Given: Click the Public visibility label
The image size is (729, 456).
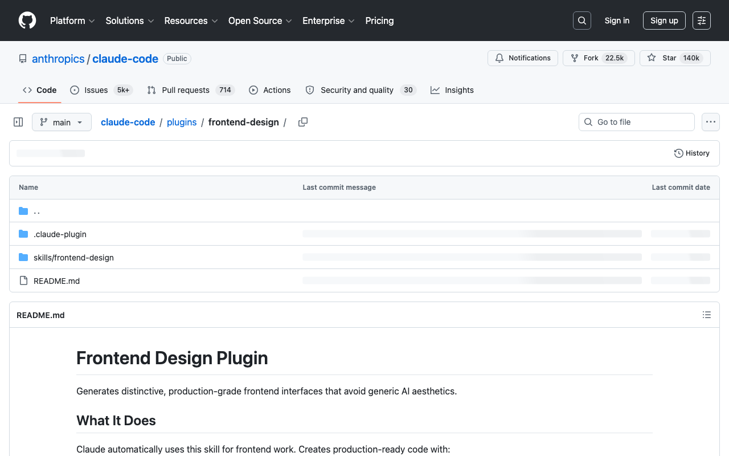Looking at the screenshot, I should coord(177,59).
